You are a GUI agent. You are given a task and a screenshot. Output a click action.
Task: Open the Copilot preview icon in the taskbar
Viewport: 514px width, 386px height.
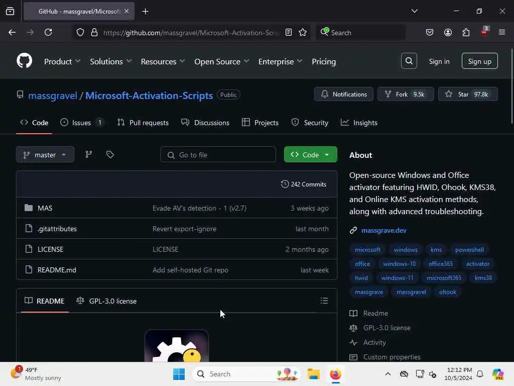pyautogui.click(x=497, y=374)
